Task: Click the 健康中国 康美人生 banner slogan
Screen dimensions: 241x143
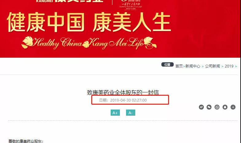Action: [89, 22]
